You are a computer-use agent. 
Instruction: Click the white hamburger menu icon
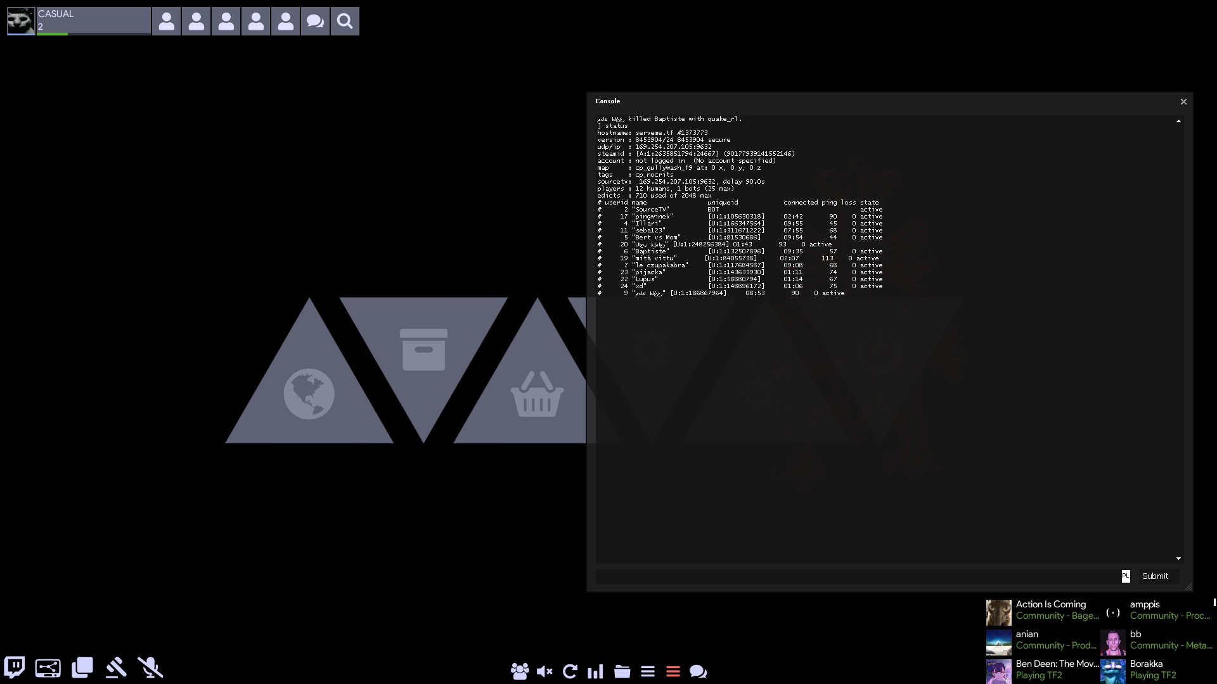[647, 671]
